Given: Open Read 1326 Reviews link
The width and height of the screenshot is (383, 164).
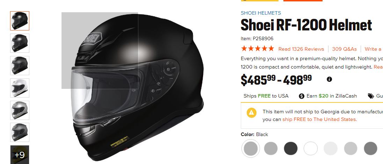Looking at the screenshot, I should click(x=301, y=49).
